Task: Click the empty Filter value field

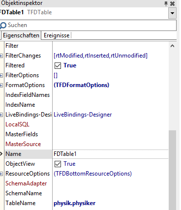Action: [111, 46]
